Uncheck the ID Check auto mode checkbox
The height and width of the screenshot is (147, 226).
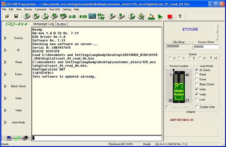coord(197,70)
